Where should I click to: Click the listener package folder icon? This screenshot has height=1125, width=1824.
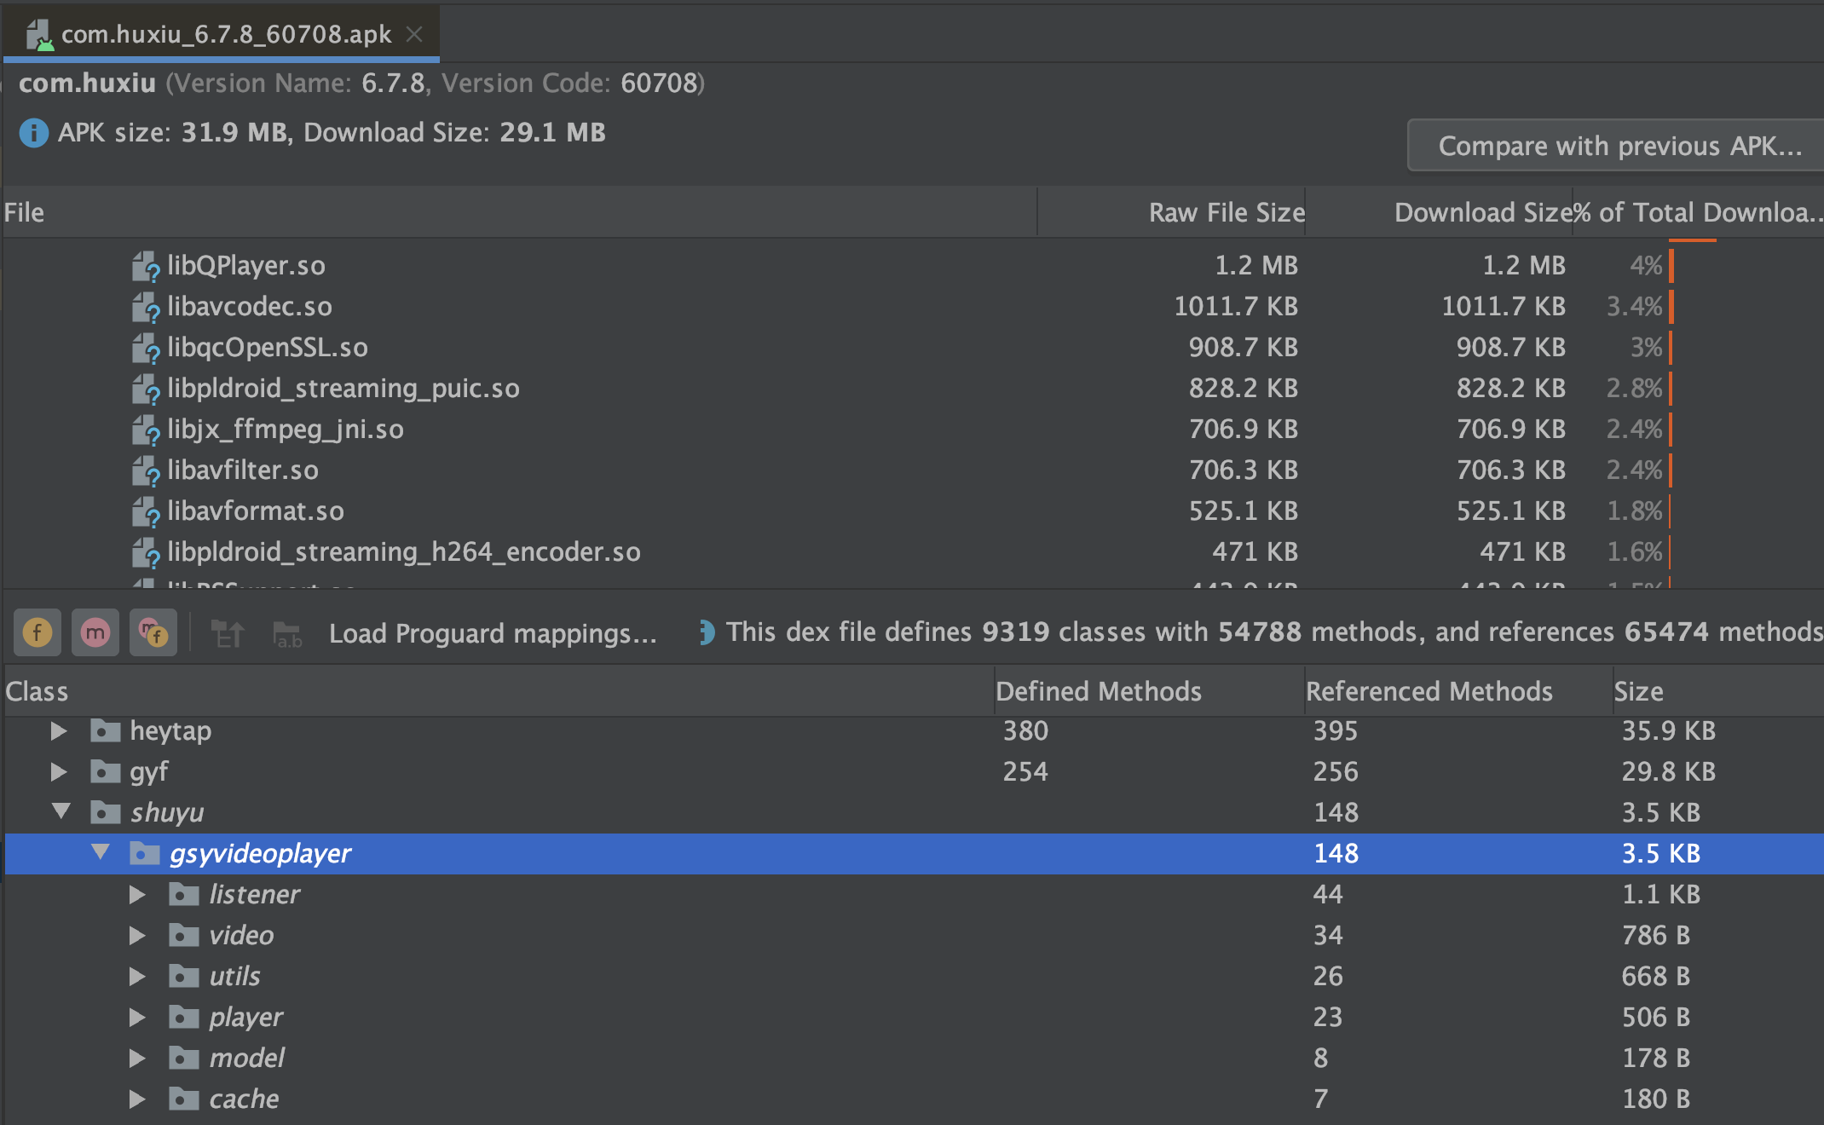pyautogui.click(x=184, y=894)
